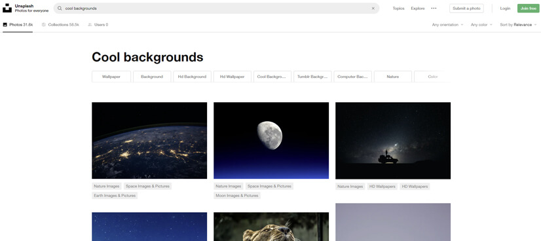Click the Login link
Viewport: 541px width, 241px height.
pos(505,9)
